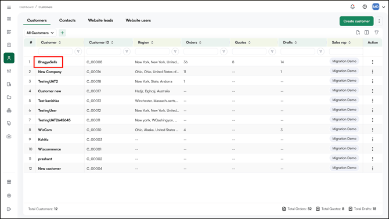Click the Customer column filter funnel

point(78,51)
